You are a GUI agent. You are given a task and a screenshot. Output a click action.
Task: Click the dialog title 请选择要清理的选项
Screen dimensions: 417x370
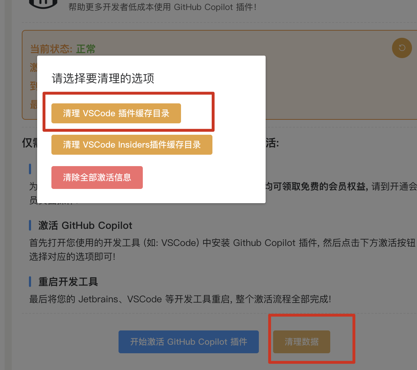[x=103, y=78]
